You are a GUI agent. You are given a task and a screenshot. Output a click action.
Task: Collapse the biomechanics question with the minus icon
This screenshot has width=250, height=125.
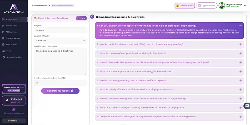(240, 26)
